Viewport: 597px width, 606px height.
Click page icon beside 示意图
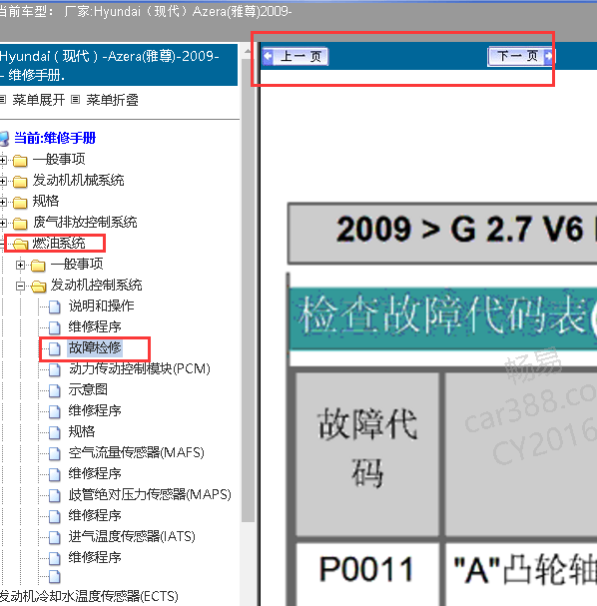point(55,390)
